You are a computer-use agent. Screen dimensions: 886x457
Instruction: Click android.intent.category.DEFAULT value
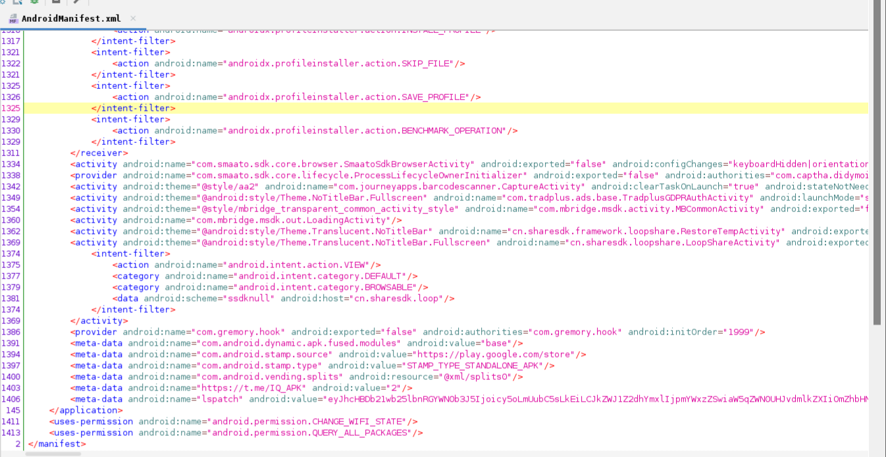pos(320,276)
